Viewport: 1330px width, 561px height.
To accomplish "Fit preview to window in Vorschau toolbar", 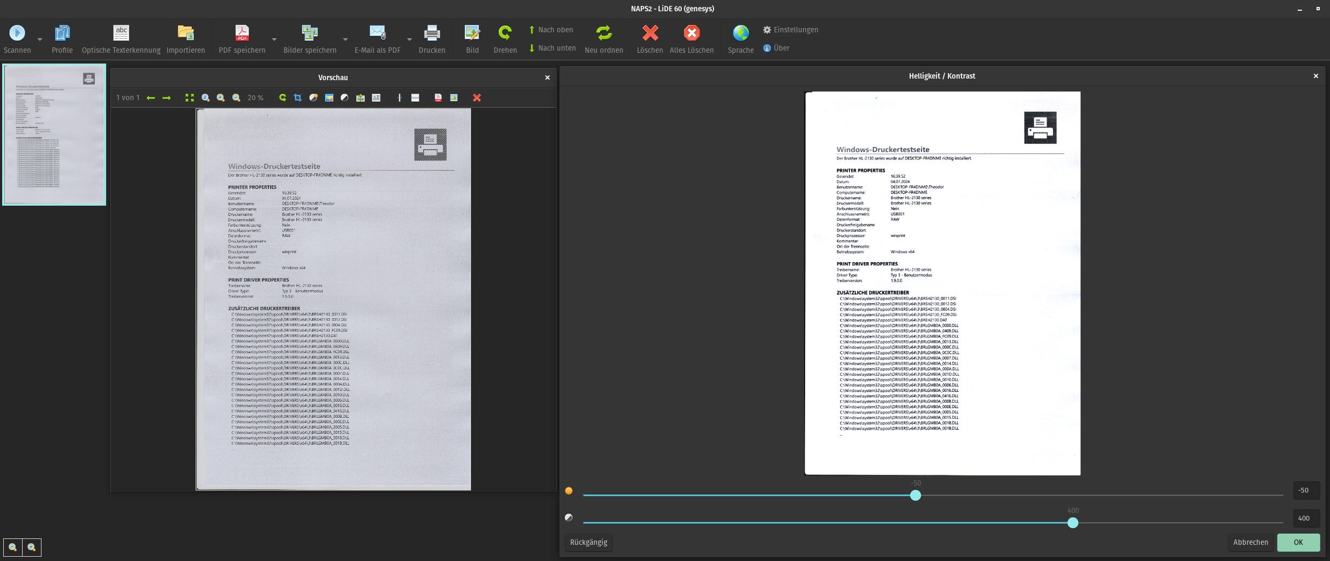I will (x=190, y=98).
